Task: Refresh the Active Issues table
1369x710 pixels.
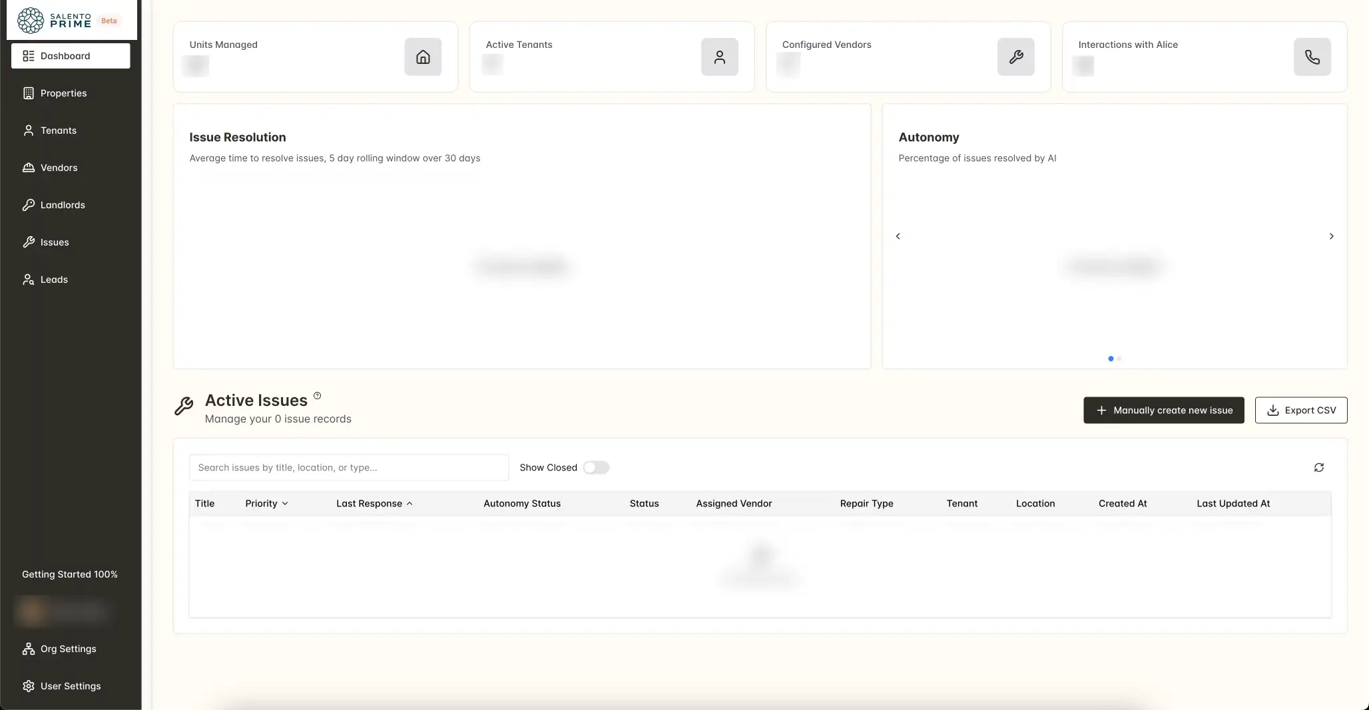Action: coord(1318,468)
